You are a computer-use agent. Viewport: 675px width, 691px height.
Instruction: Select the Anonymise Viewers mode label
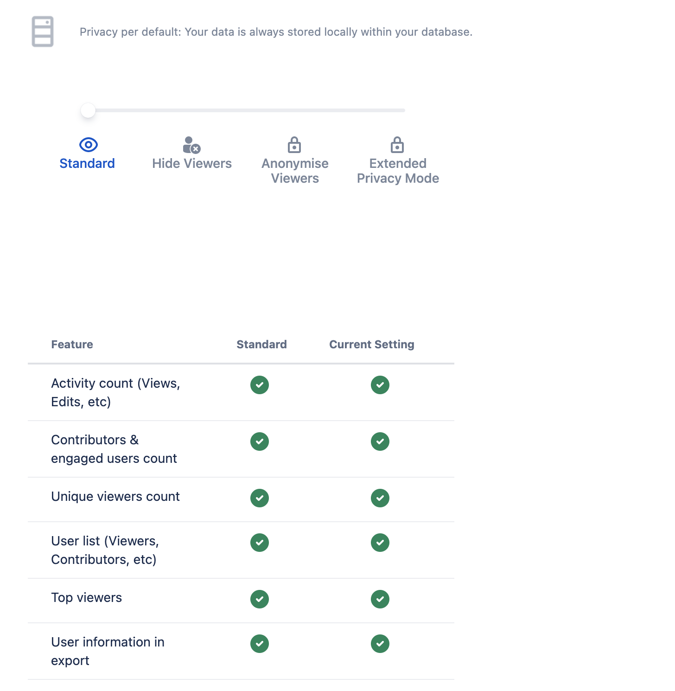pyautogui.click(x=295, y=171)
